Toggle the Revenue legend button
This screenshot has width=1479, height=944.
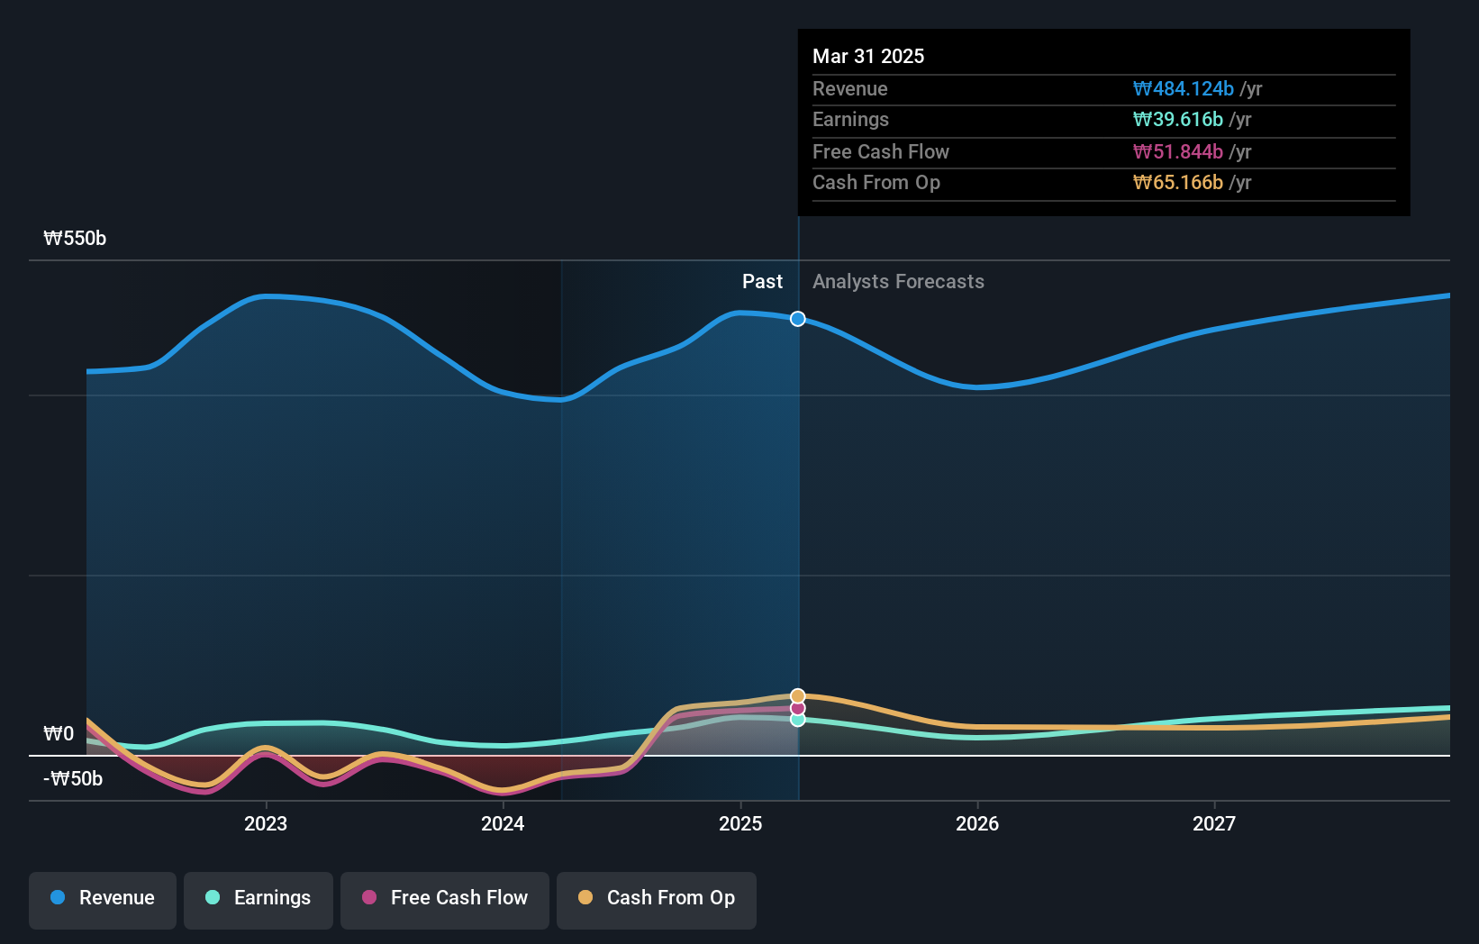[x=103, y=900]
